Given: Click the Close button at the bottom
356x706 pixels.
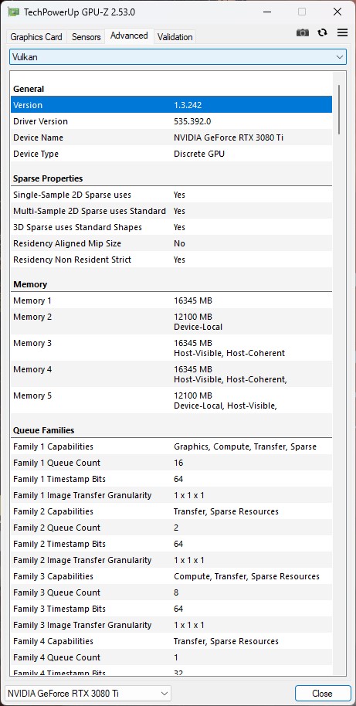Looking at the screenshot, I should pos(323,693).
